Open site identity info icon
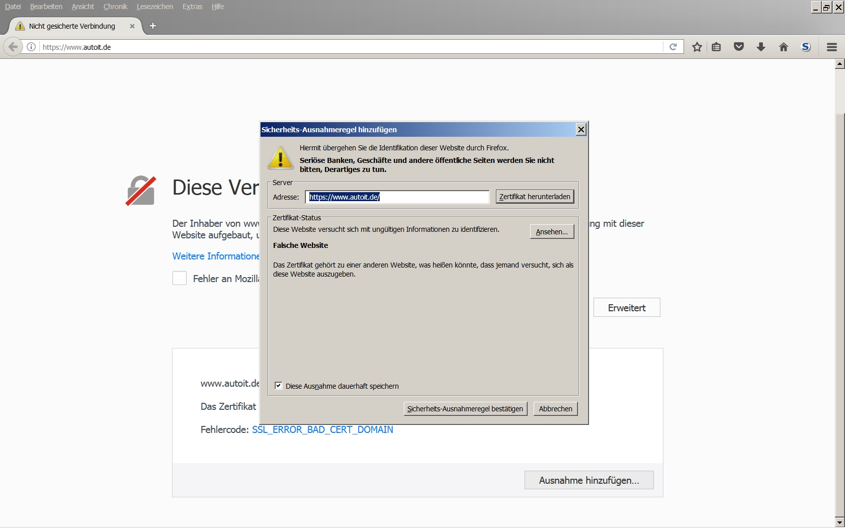This screenshot has width=845, height=528. [31, 47]
